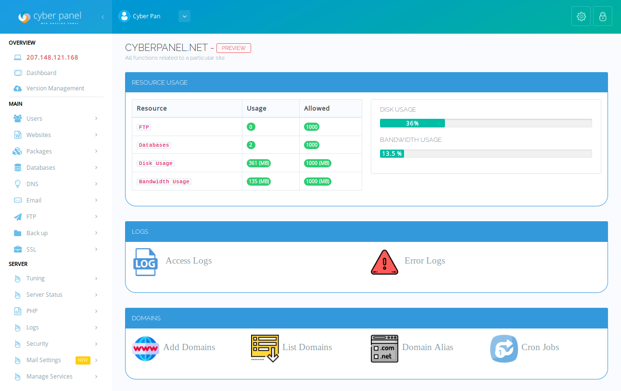The height and width of the screenshot is (391, 621).
Task: Select Server Status in sidebar
Action: click(x=44, y=295)
